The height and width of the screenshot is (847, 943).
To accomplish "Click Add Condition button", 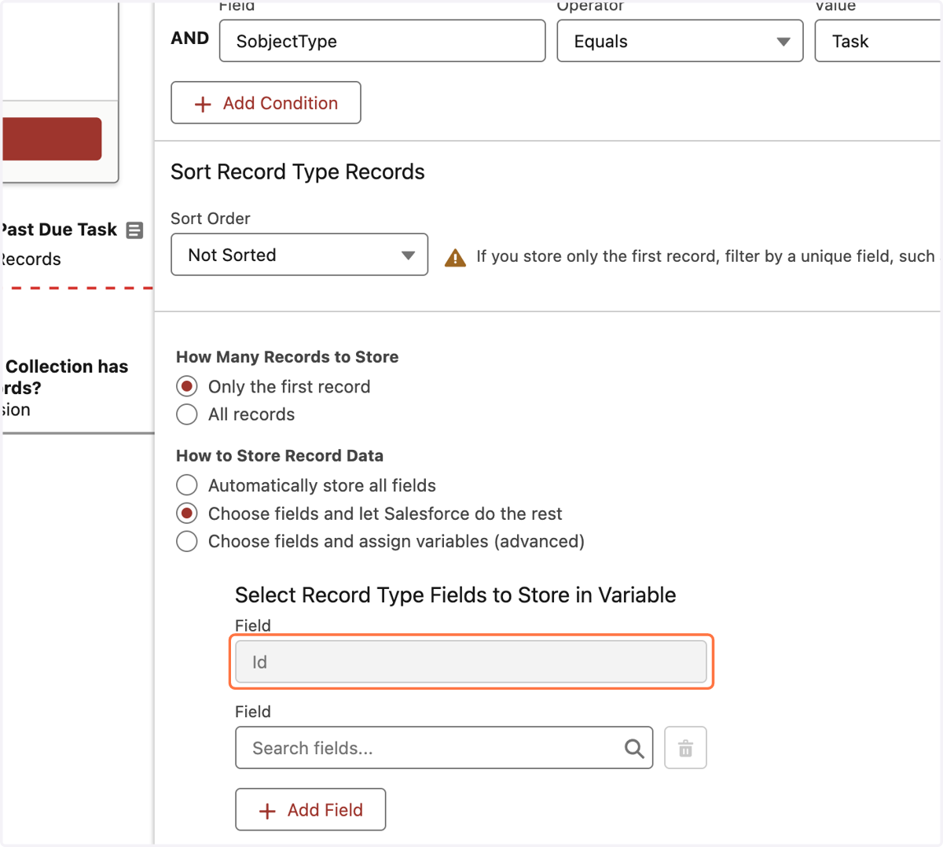I will coord(266,103).
